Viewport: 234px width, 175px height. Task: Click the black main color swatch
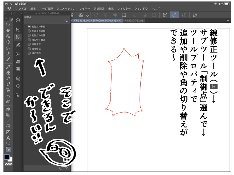click(x=7, y=157)
